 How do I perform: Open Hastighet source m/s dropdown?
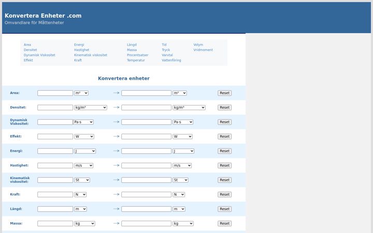pyautogui.click(x=83, y=166)
